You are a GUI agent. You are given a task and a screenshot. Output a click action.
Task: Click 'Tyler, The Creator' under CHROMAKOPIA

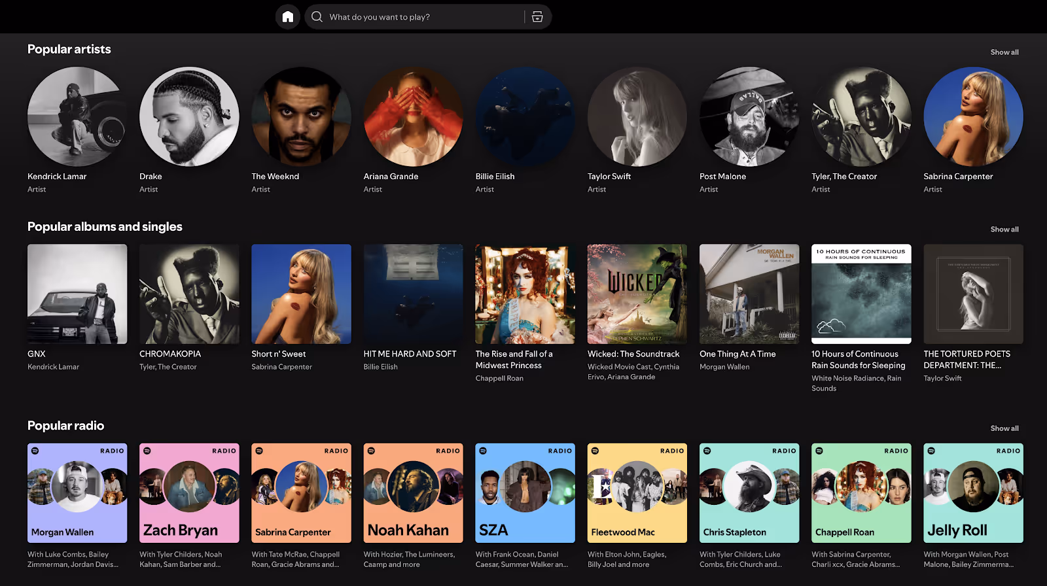[x=168, y=367]
